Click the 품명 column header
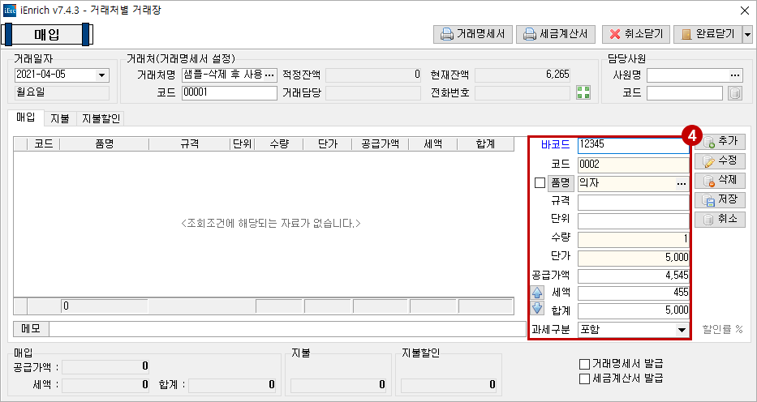 click(105, 144)
